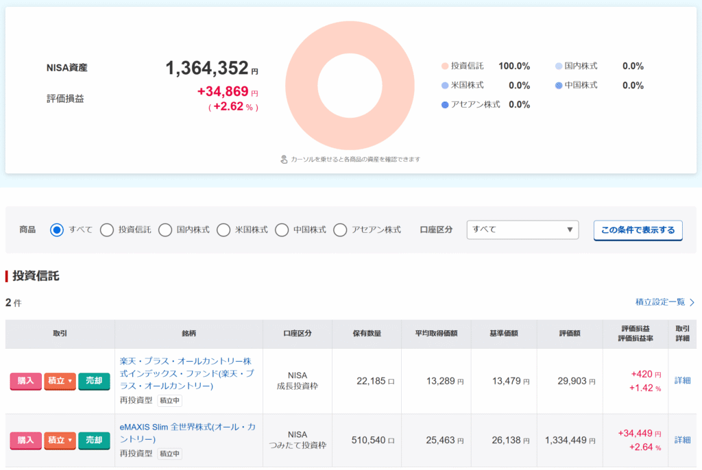Image resolution: width=702 pixels, height=470 pixels.
Task: Select the 中国株式 radio button
Action: [282, 230]
